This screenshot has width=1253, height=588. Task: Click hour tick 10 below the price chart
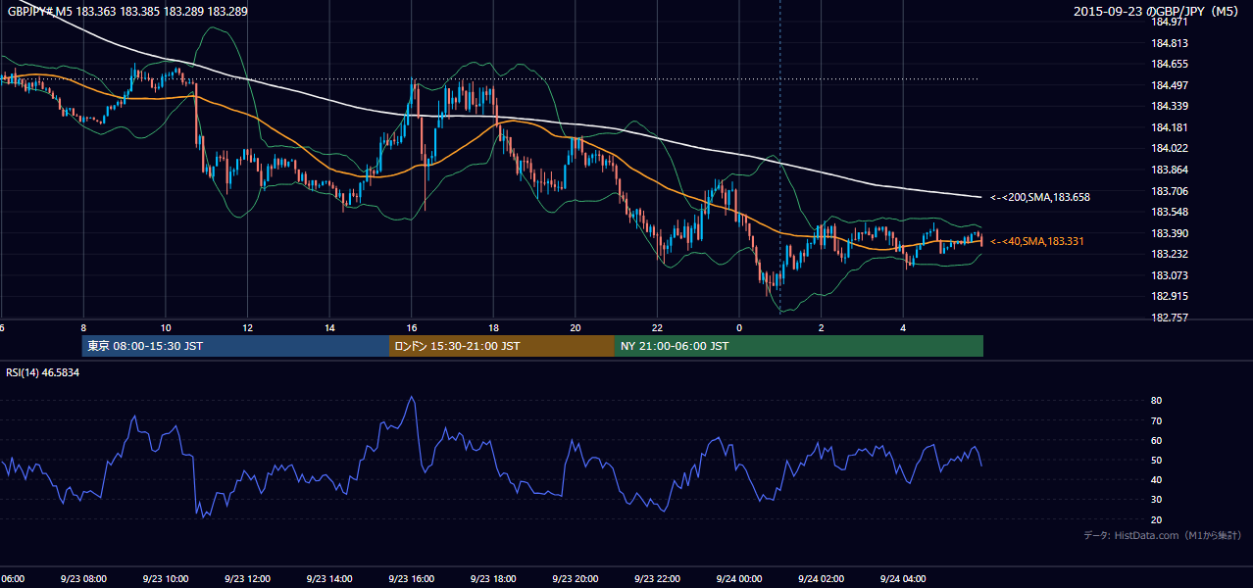tap(165, 328)
